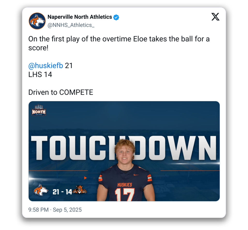Click the small orange play arrow
This screenshot has width=248, height=230.
coord(85,178)
